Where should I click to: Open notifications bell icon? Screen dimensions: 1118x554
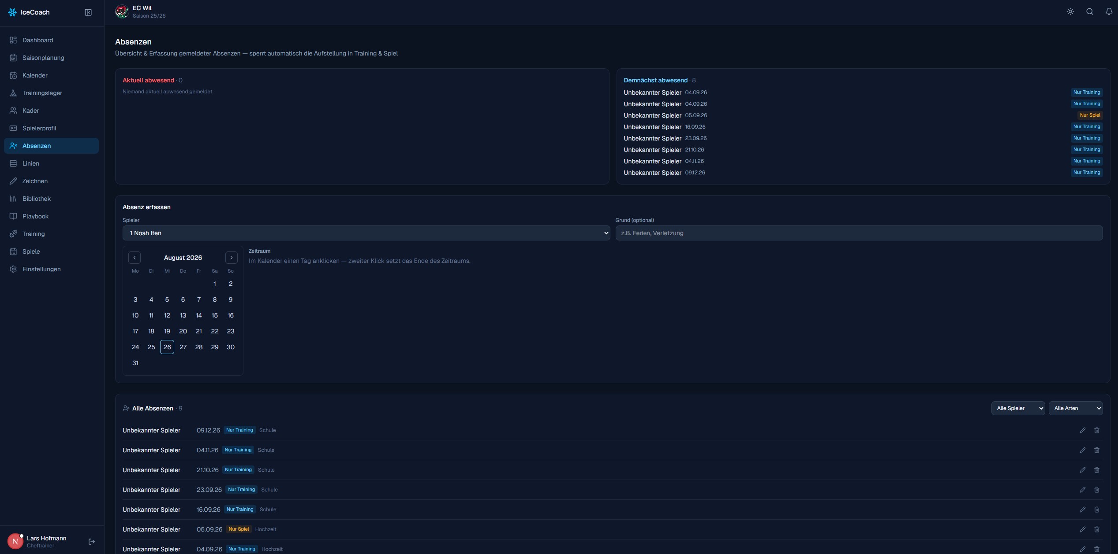click(x=1109, y=12)
